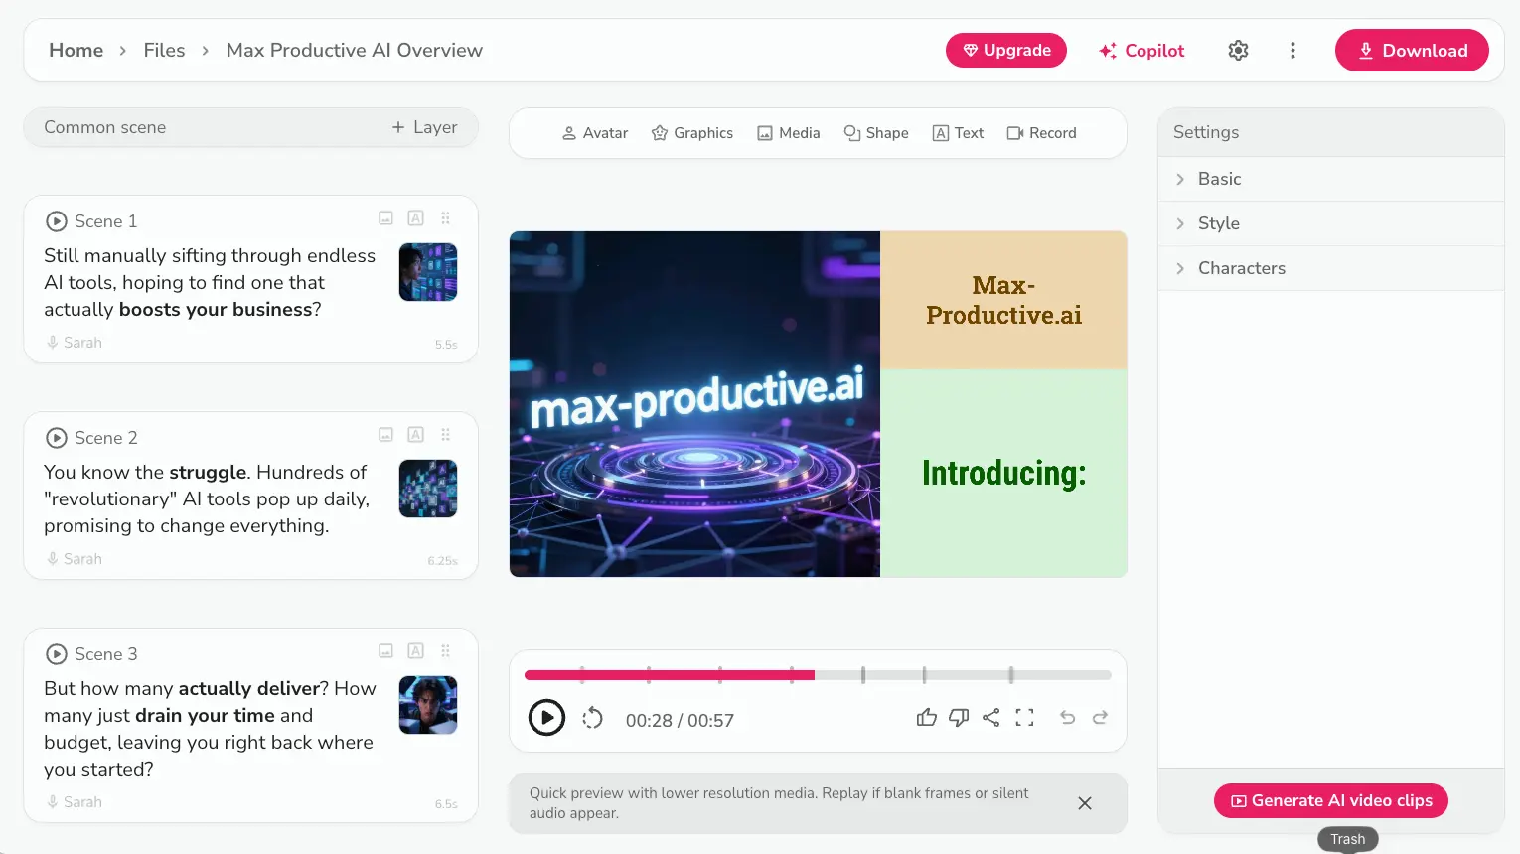Viewport: 1520px width, 854px height.
Task: Toggle thumbs up on the video preview
Action: 927,717
